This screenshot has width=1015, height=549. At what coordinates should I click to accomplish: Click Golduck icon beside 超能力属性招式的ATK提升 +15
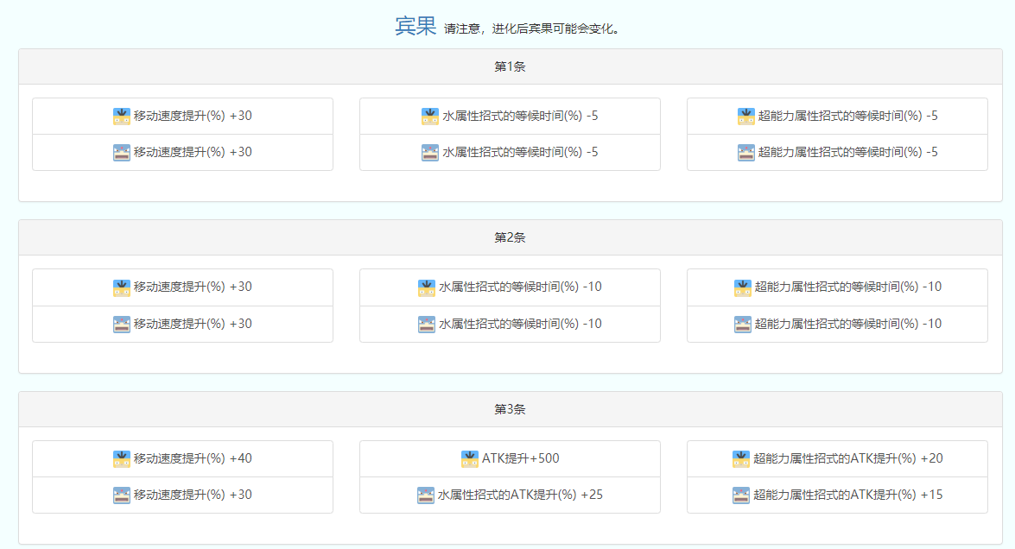pyautogui.click(x=741, y=495)
